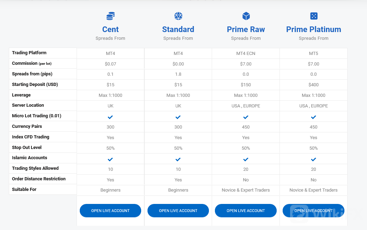Click the Starting Deposit (USD) row label
The width and height of the screenshot is (367, 230).
click(35, 85)
